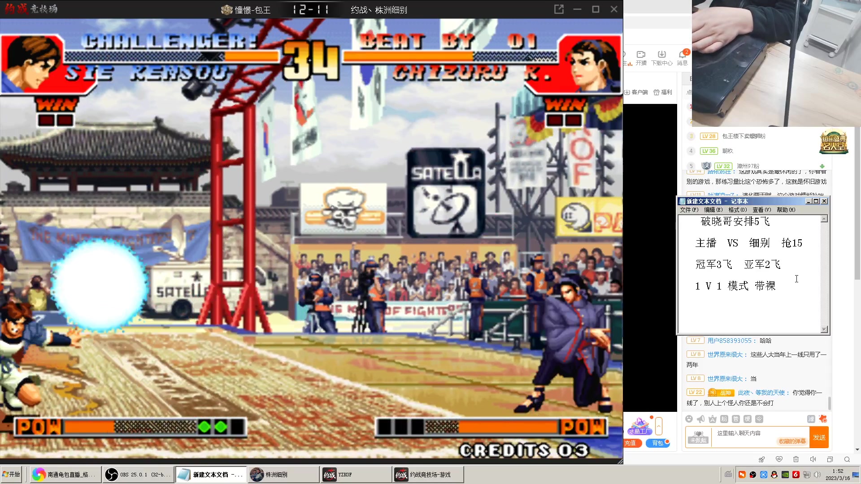Toggle the 滤 chat filter icon
861x484 pixels.
[x=811, y=419]
